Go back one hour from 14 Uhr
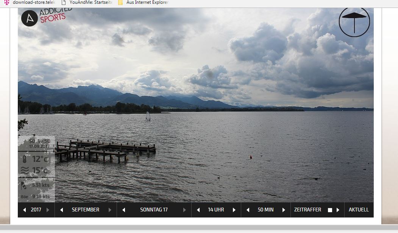Viewport: 398px width, 233px height. 198,210
